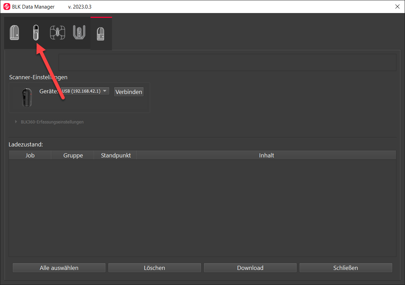This screenshot has height=285, width=405.
Task: Expand BLK360-Erfassungseinstellungen section
Action: pyautogui.click(x=16, y=122)
